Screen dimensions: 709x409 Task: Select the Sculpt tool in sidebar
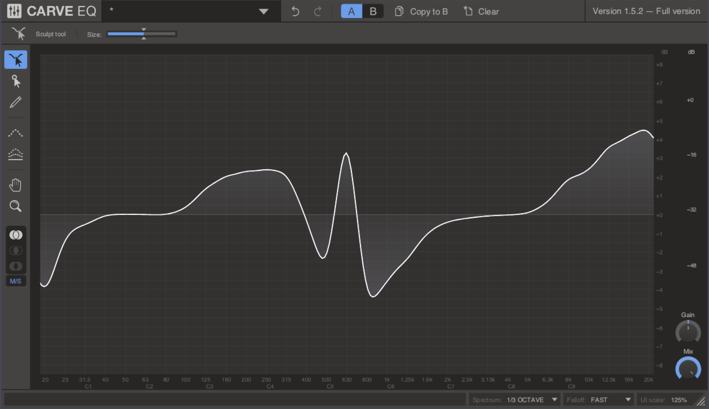(x=16, y=60)
